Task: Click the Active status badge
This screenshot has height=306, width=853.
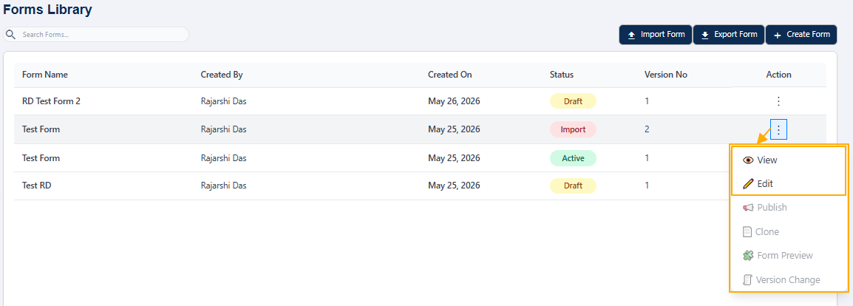Action: (x=573, y=159)
